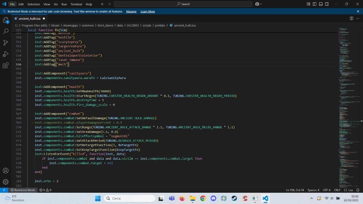Image resolution: width=363 pixels, height=204 pixels.
Task: Click the Windows Cerca search box
Action: [130, 199]
